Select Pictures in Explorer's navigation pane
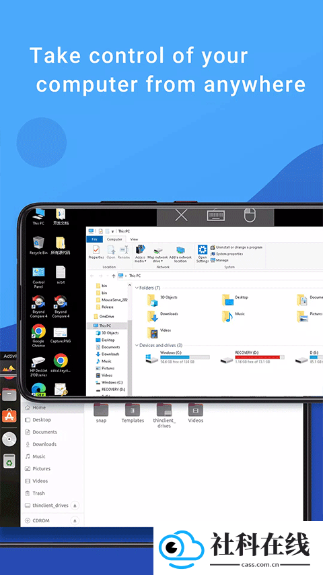 click(106, 368)
